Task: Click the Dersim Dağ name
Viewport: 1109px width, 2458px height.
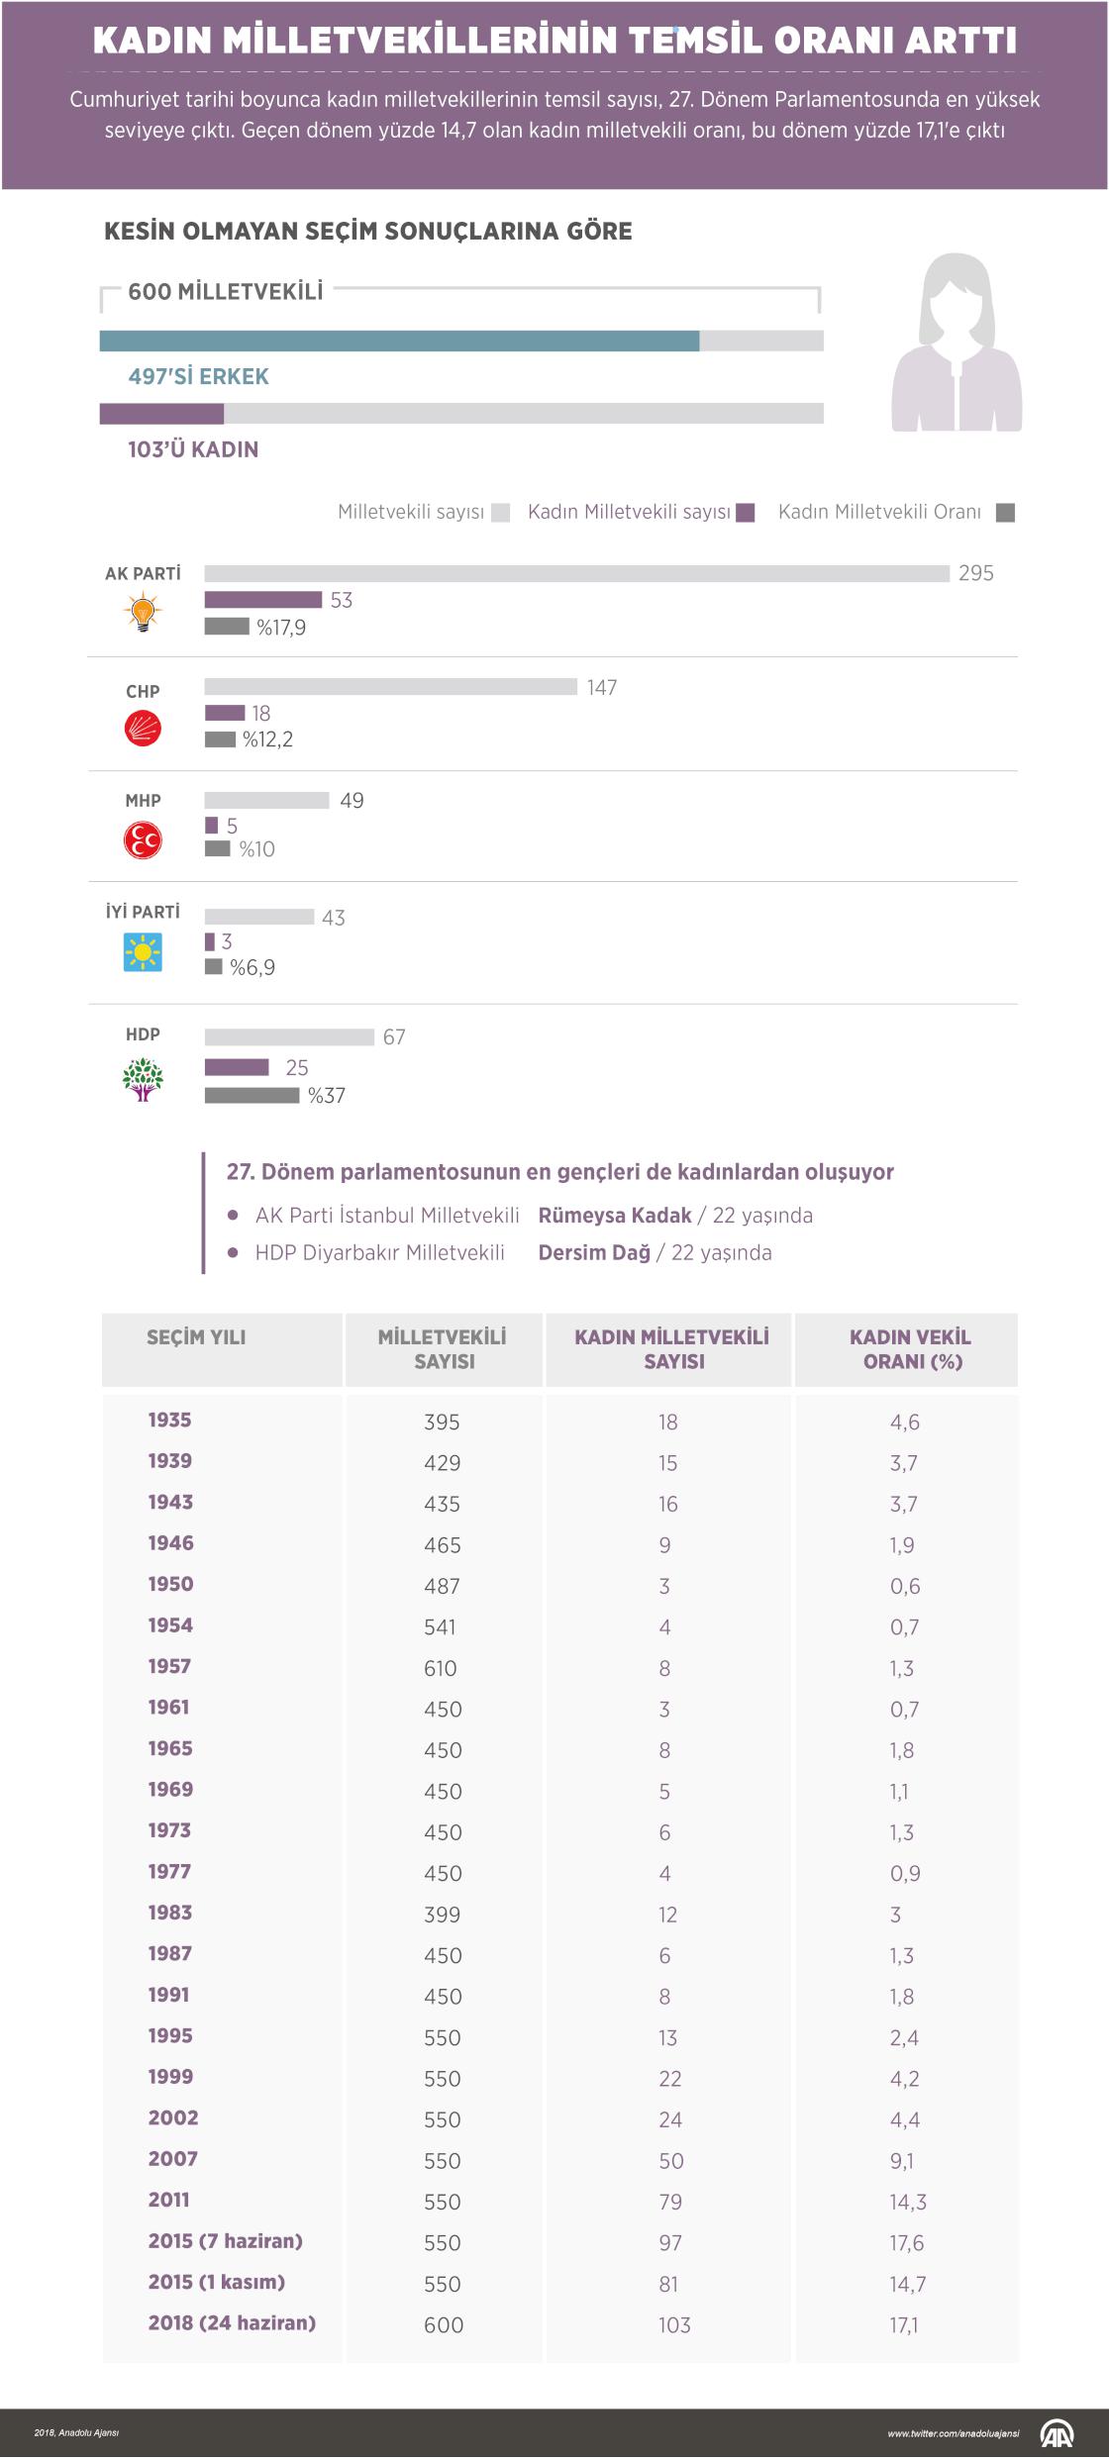Action: [x=594, y=1253]
